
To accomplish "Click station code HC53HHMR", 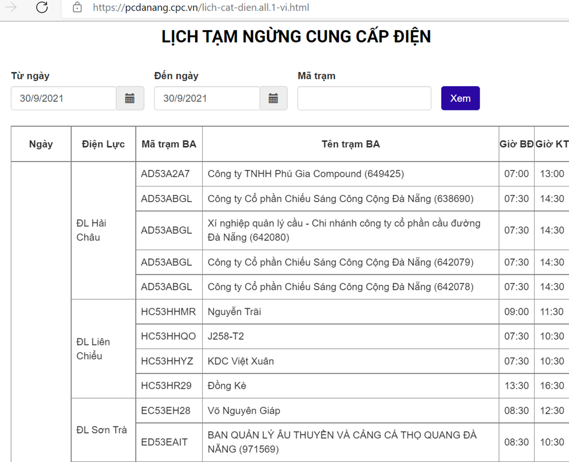I will [168, 312].
